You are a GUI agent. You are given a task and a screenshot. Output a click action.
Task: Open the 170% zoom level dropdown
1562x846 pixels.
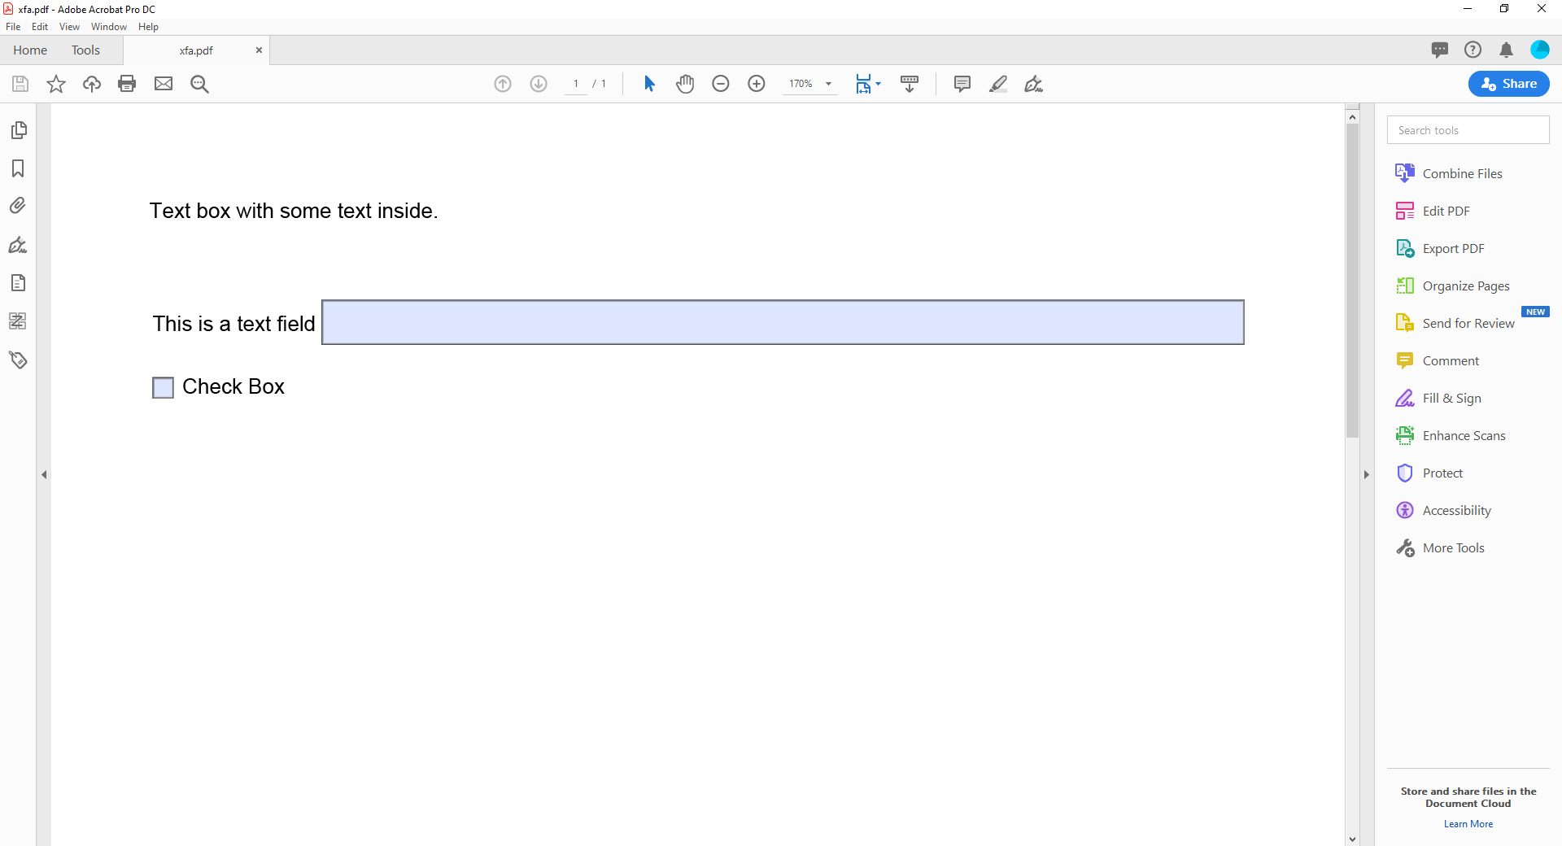[828, 84]
